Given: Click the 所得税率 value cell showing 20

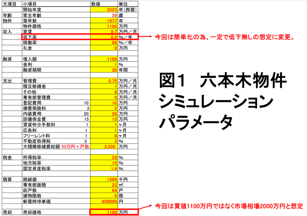Looking at the screenshot, I should 104,158.
